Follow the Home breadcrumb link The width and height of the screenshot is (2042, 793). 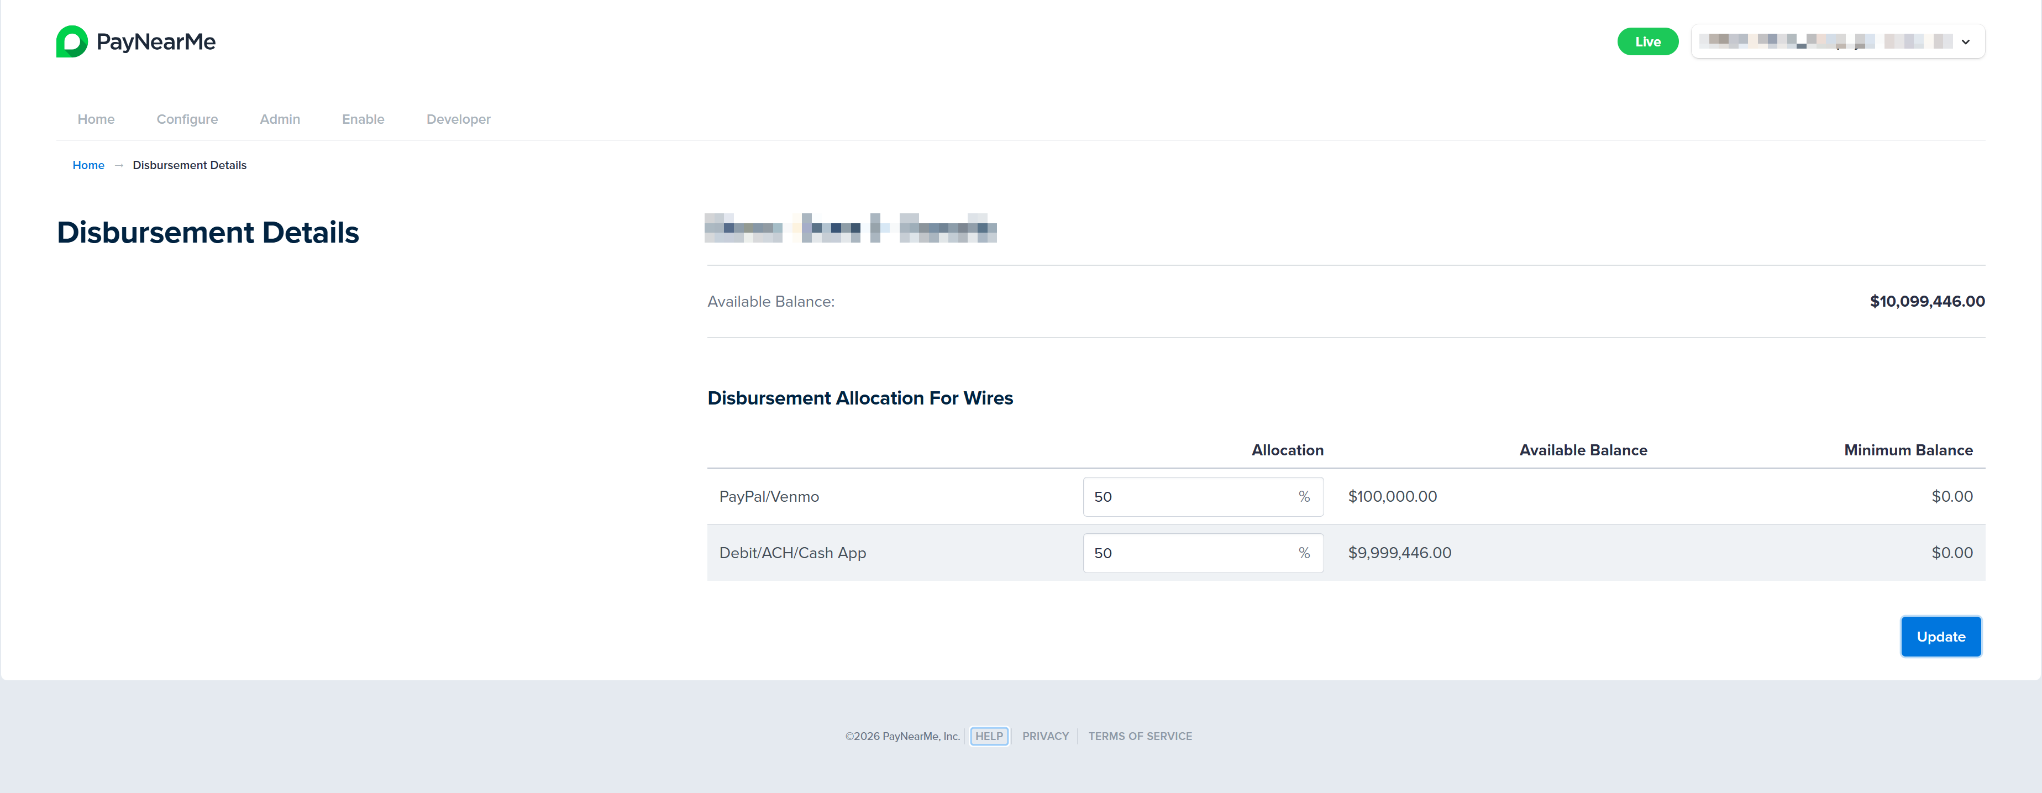[x=88, y=165]
